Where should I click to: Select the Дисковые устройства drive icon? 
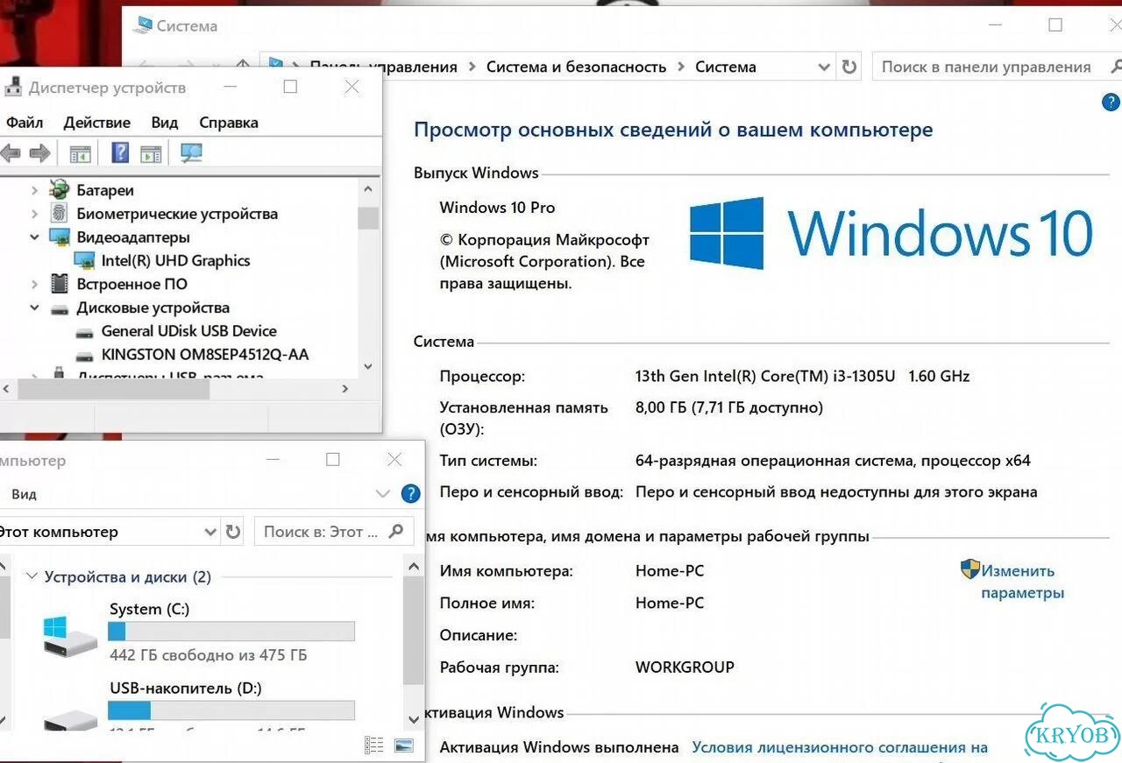pyautogui.click(x=60, y=308)
